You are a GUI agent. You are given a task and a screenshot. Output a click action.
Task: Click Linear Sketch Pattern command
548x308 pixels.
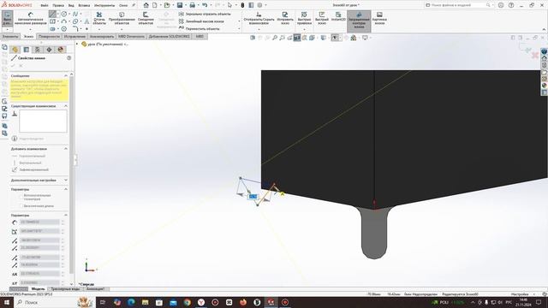point(201,21)
